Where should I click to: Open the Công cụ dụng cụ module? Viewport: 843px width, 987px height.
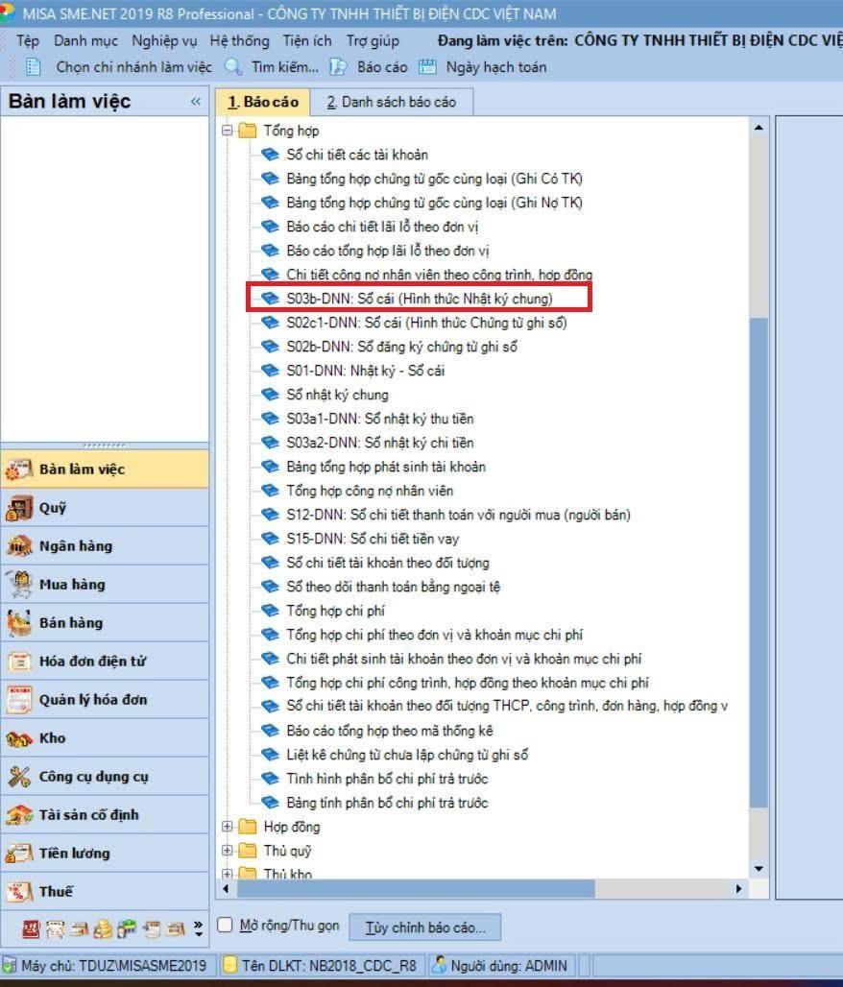(105, 777)
